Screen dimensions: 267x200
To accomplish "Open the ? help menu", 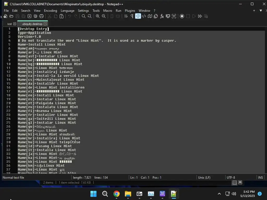I will coord(154,10).
